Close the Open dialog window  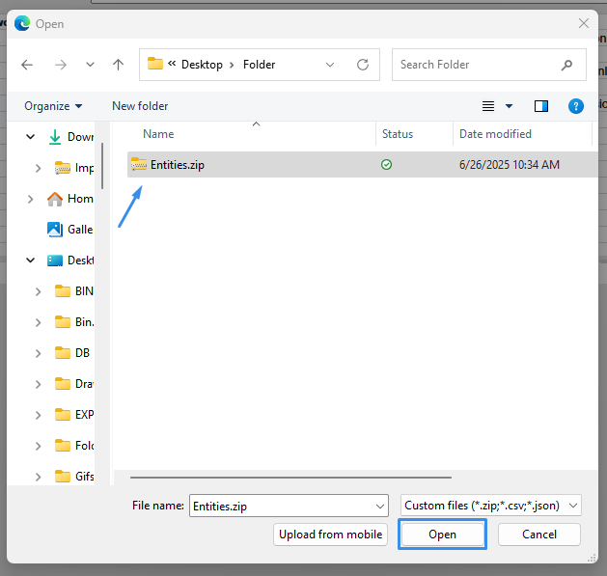[584, 23]
